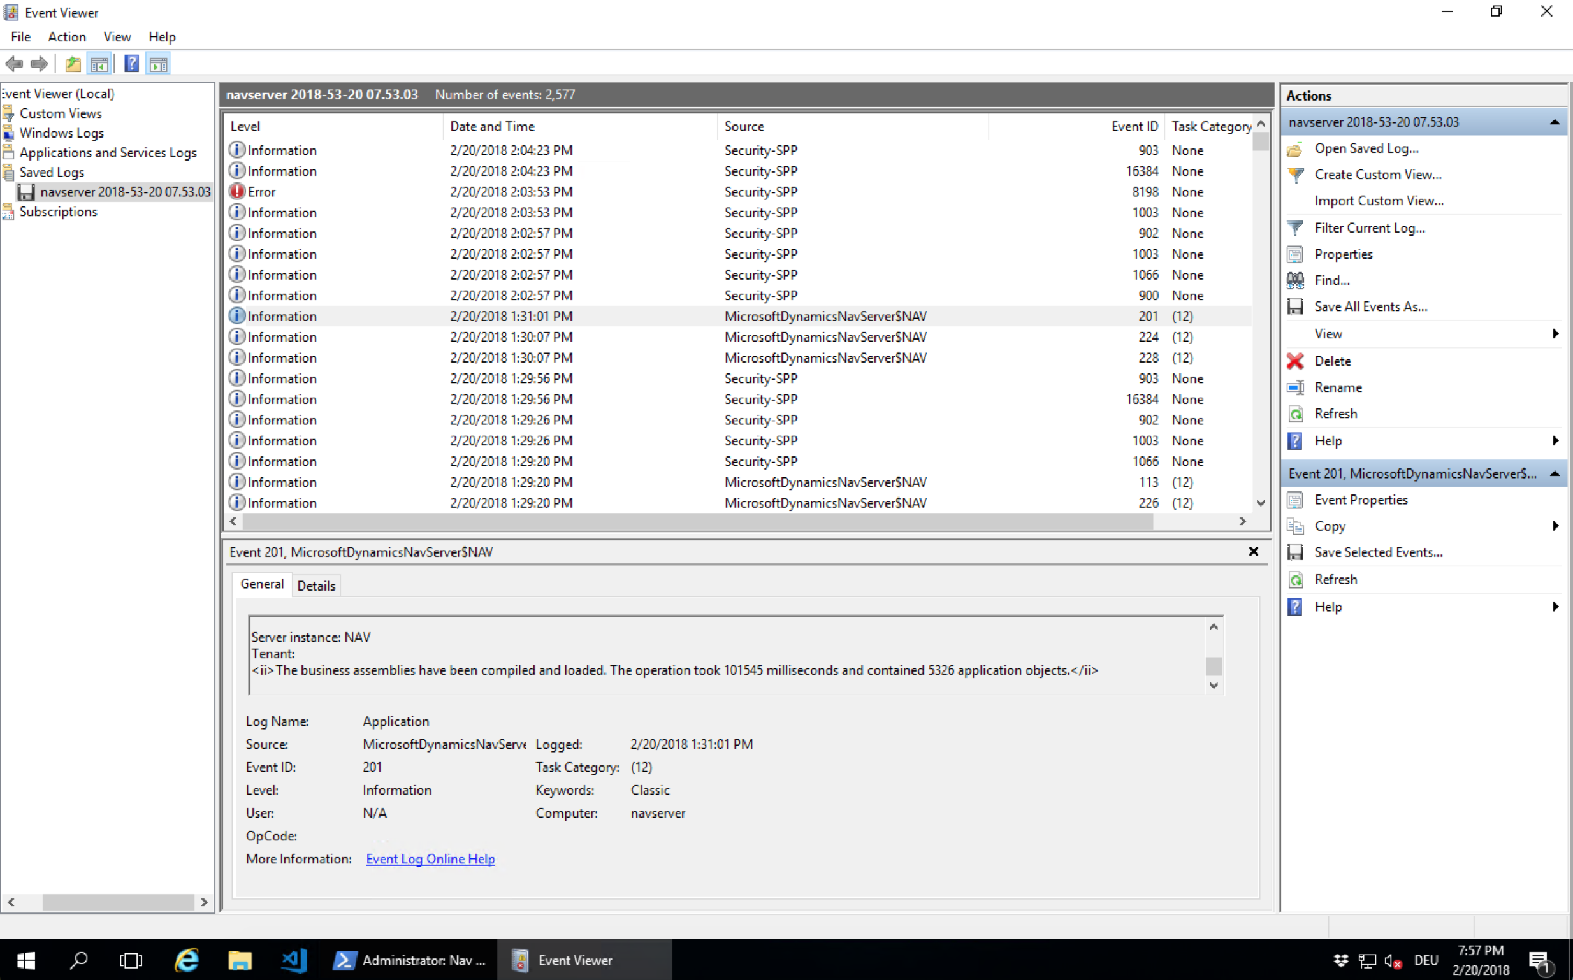Open Save All Events As action

1370,306
